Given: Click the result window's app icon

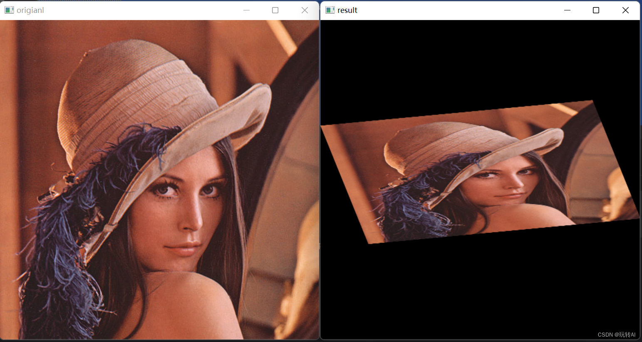Looking at the screenshot, I should coord(330,10).
